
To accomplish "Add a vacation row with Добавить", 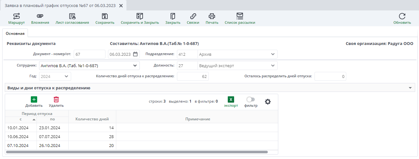I will pyautogui.click(x=34, y=102).
